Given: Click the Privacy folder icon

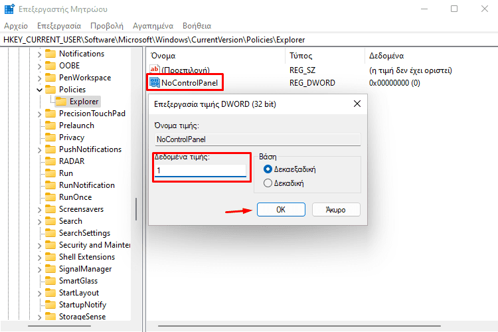Looking at the screenshot, I should (50, 137).
